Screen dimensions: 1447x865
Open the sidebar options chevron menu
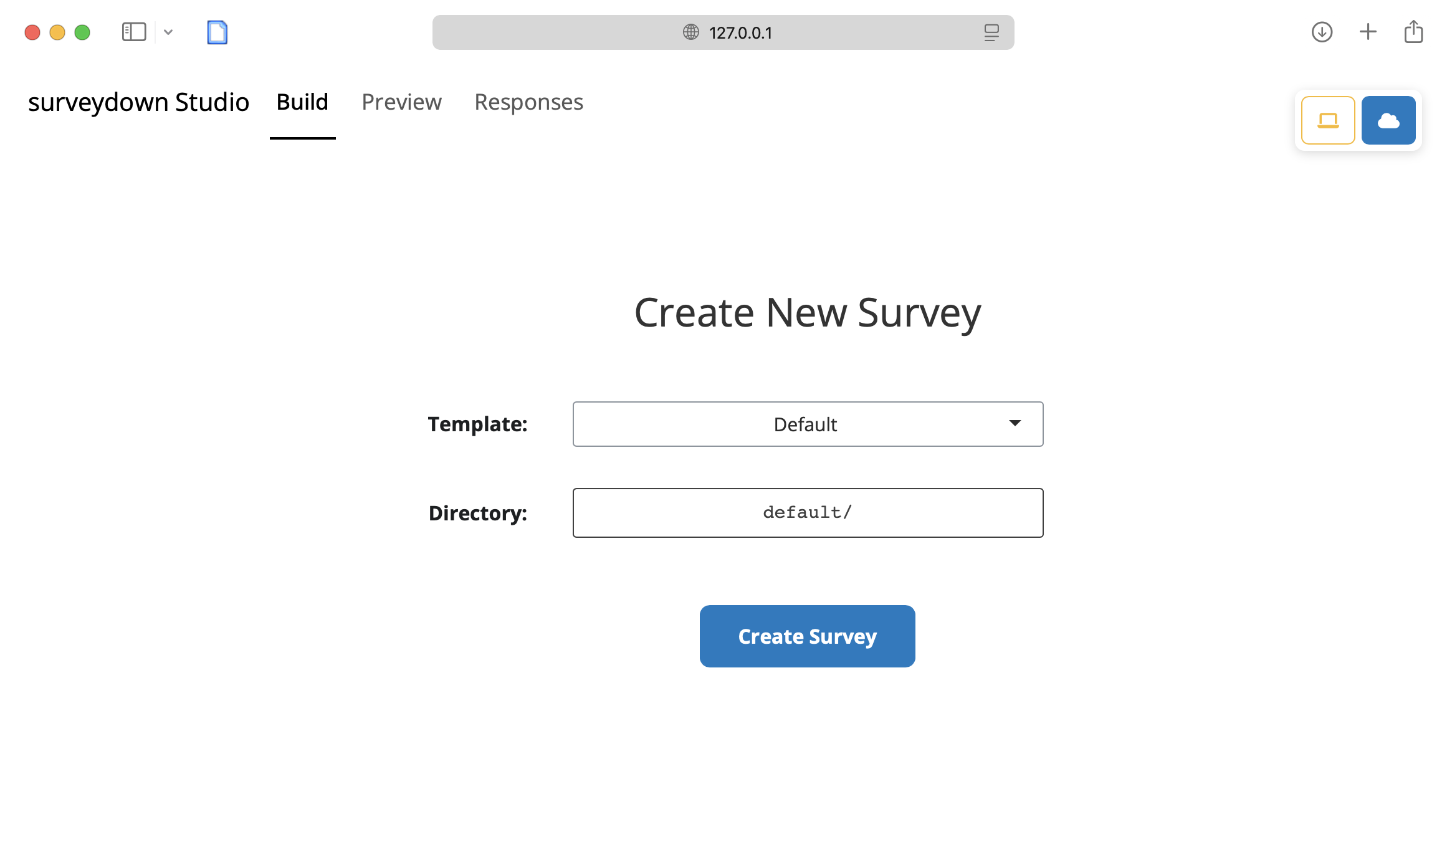point(168,32)
